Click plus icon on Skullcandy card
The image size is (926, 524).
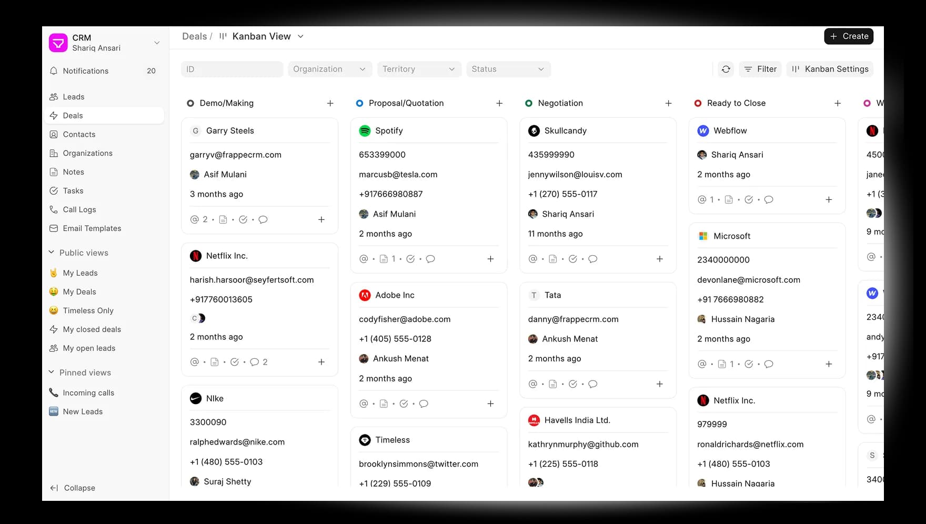pyautogui.click(x=660, y=259)
